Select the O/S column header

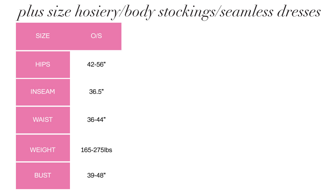[x=96, y=36]
